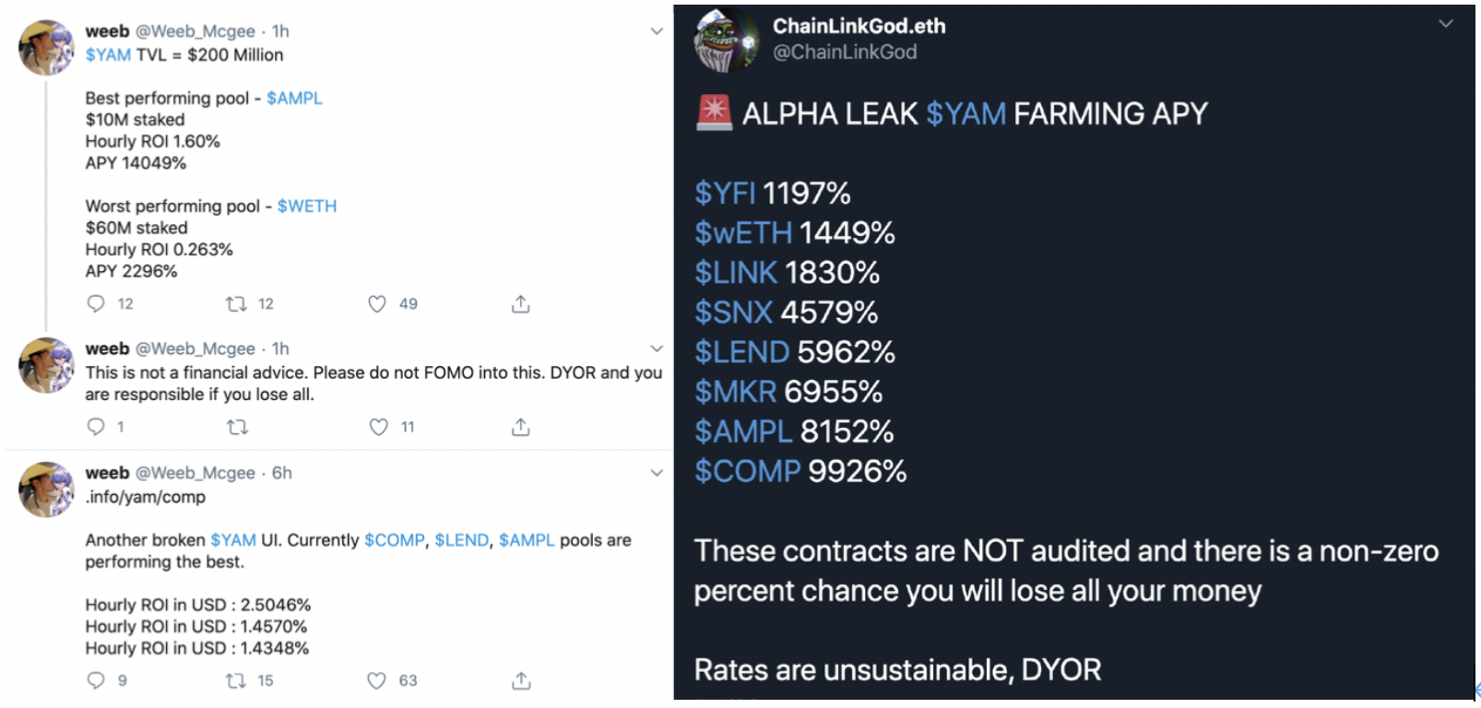Screen dimensions: 1481x708
Task: Expand options chevron on the 6h tweet
Action: 657,473
